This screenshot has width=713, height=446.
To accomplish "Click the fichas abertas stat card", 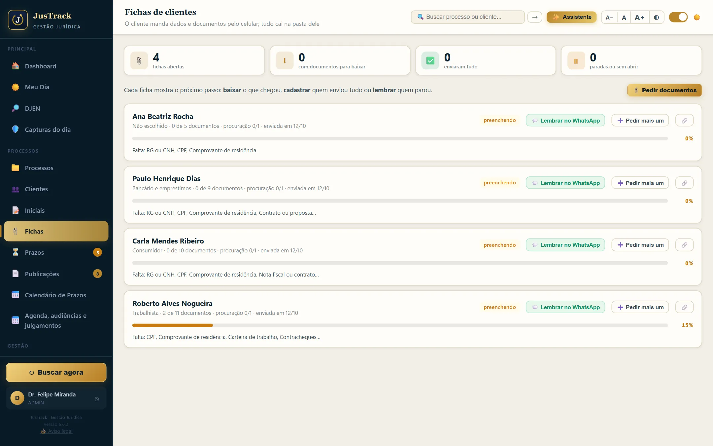I will point(194,60).
